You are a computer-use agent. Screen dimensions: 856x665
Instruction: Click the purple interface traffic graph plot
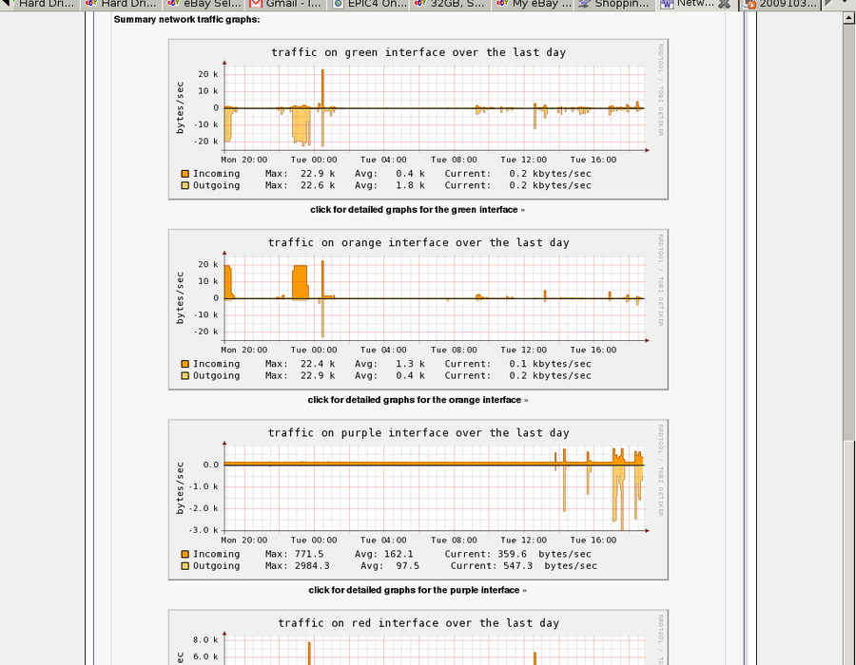[434, 488]
